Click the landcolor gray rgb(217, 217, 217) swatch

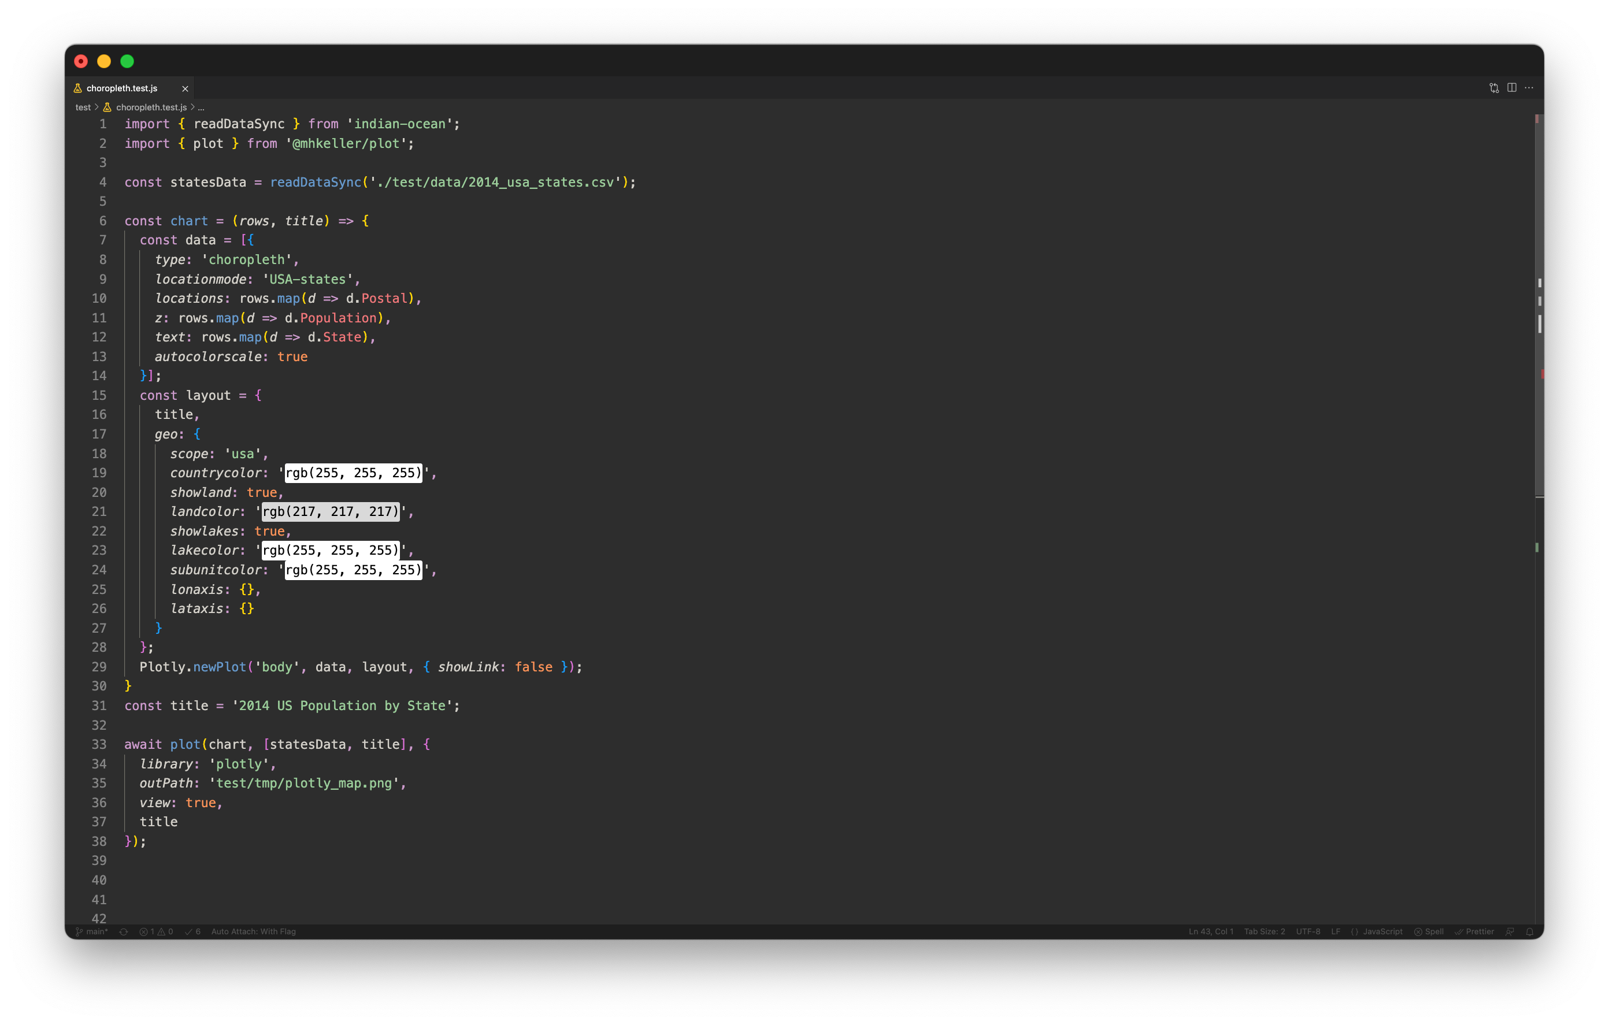331,512
